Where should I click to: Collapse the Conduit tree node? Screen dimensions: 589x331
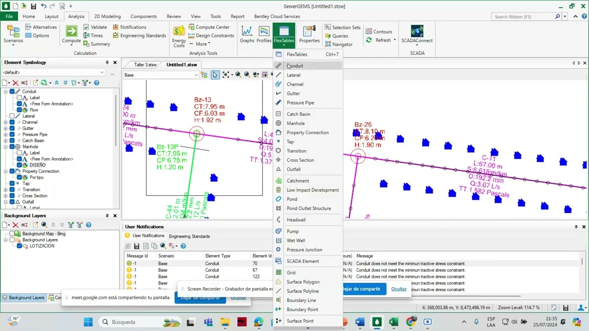tap(6, 91)
